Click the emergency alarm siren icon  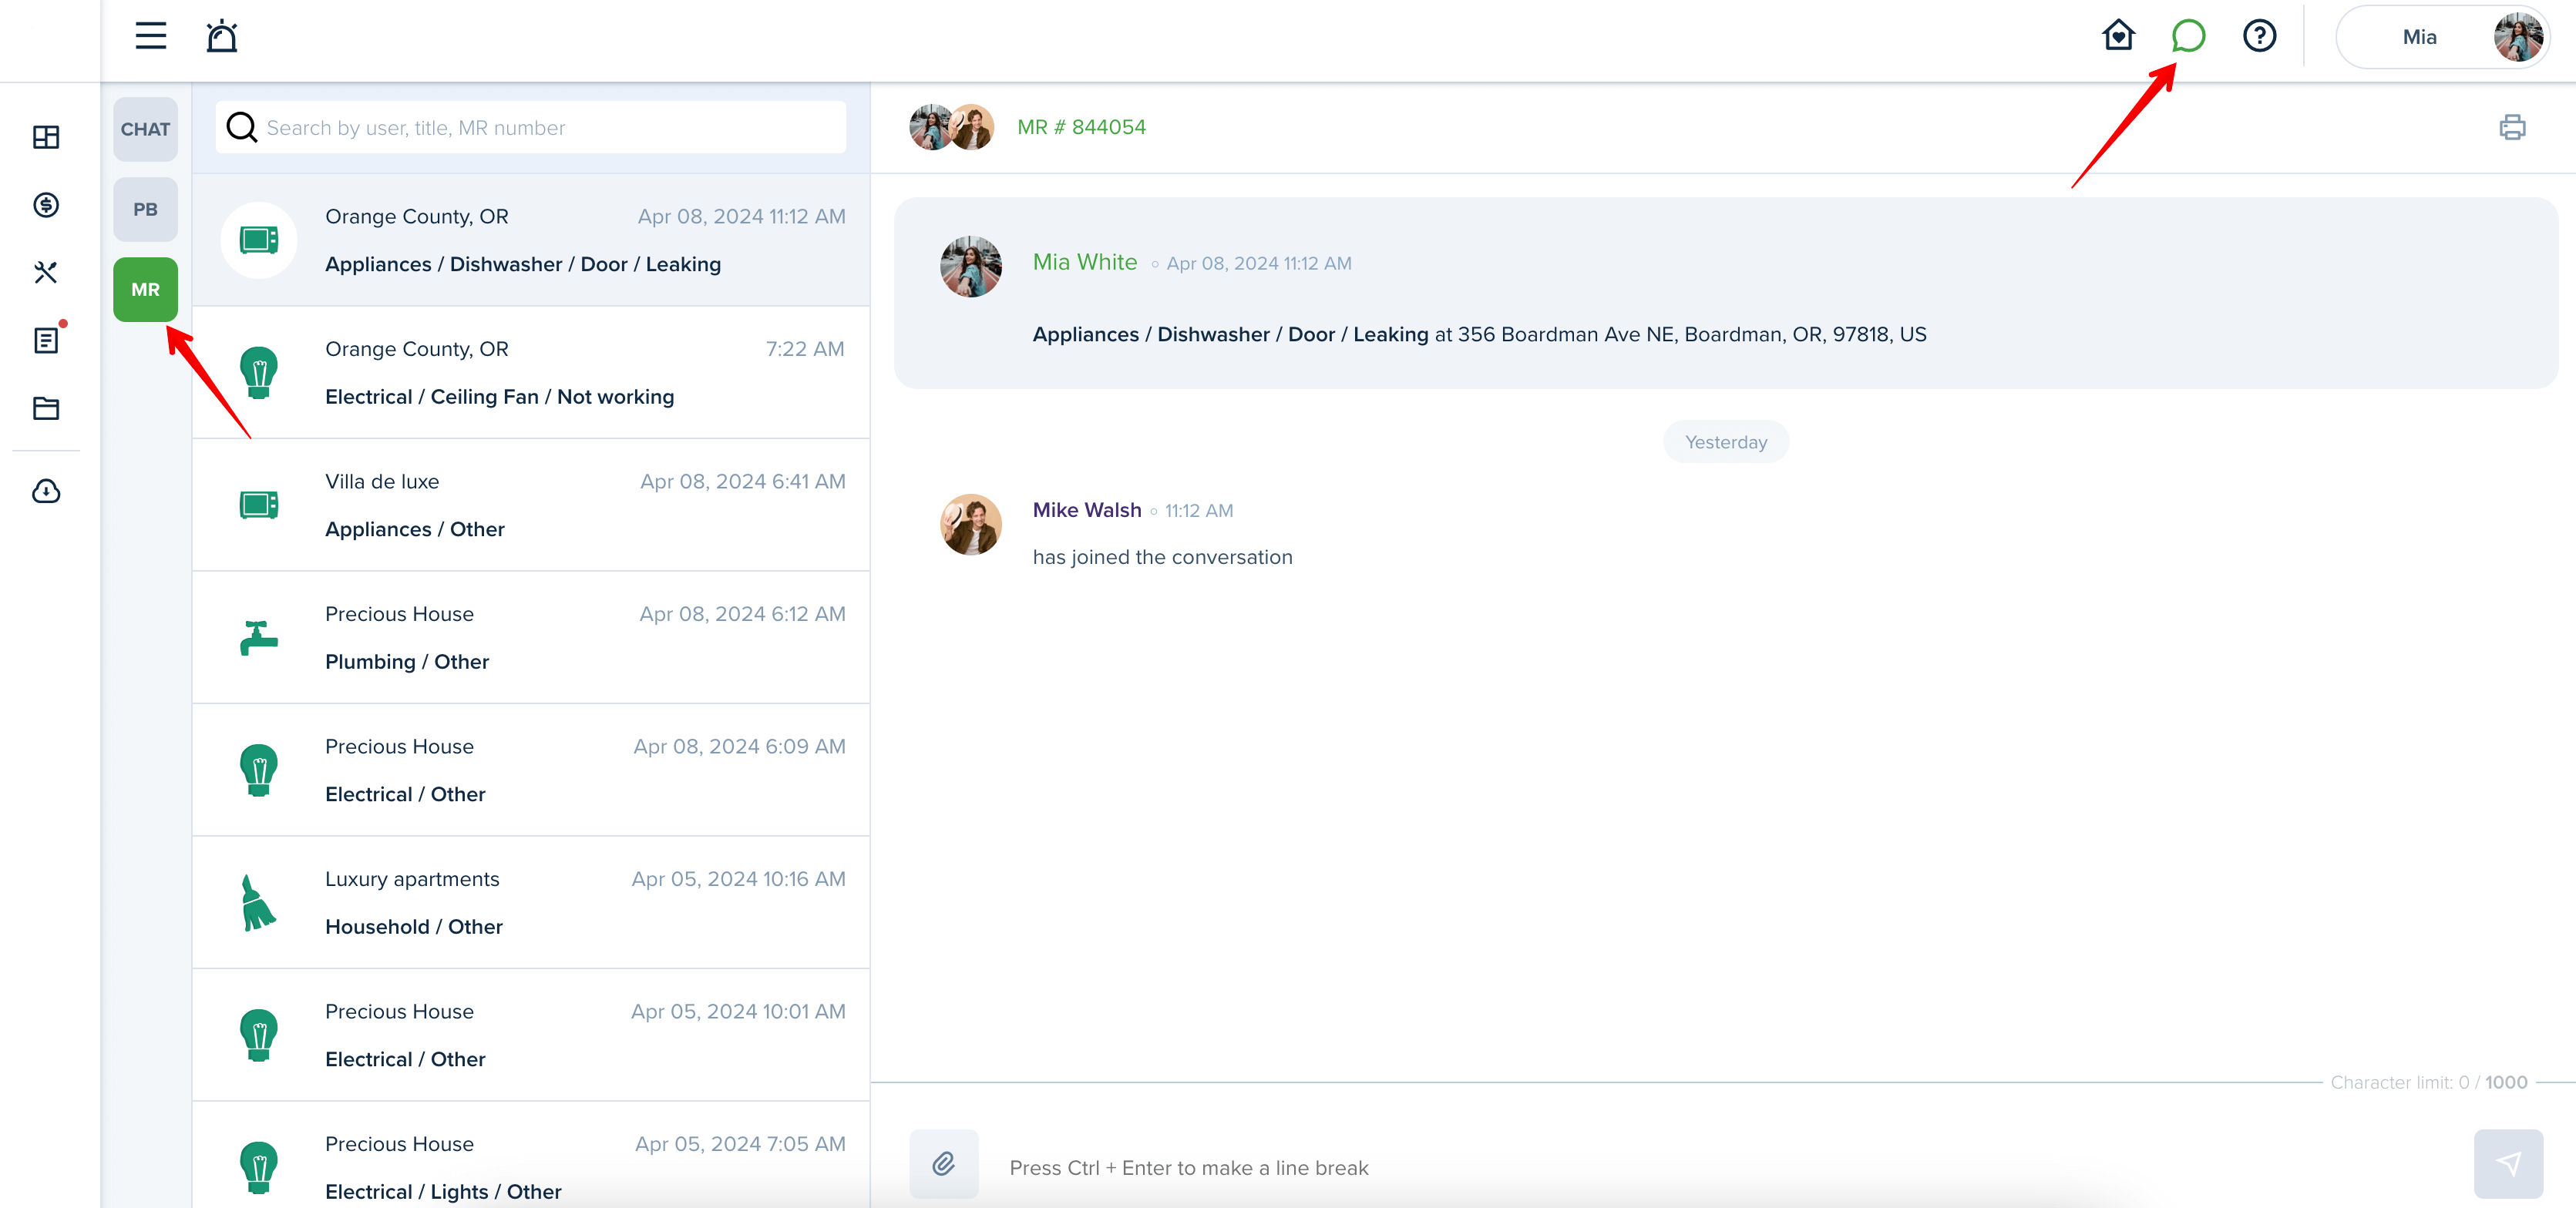(x=222, y=36)
